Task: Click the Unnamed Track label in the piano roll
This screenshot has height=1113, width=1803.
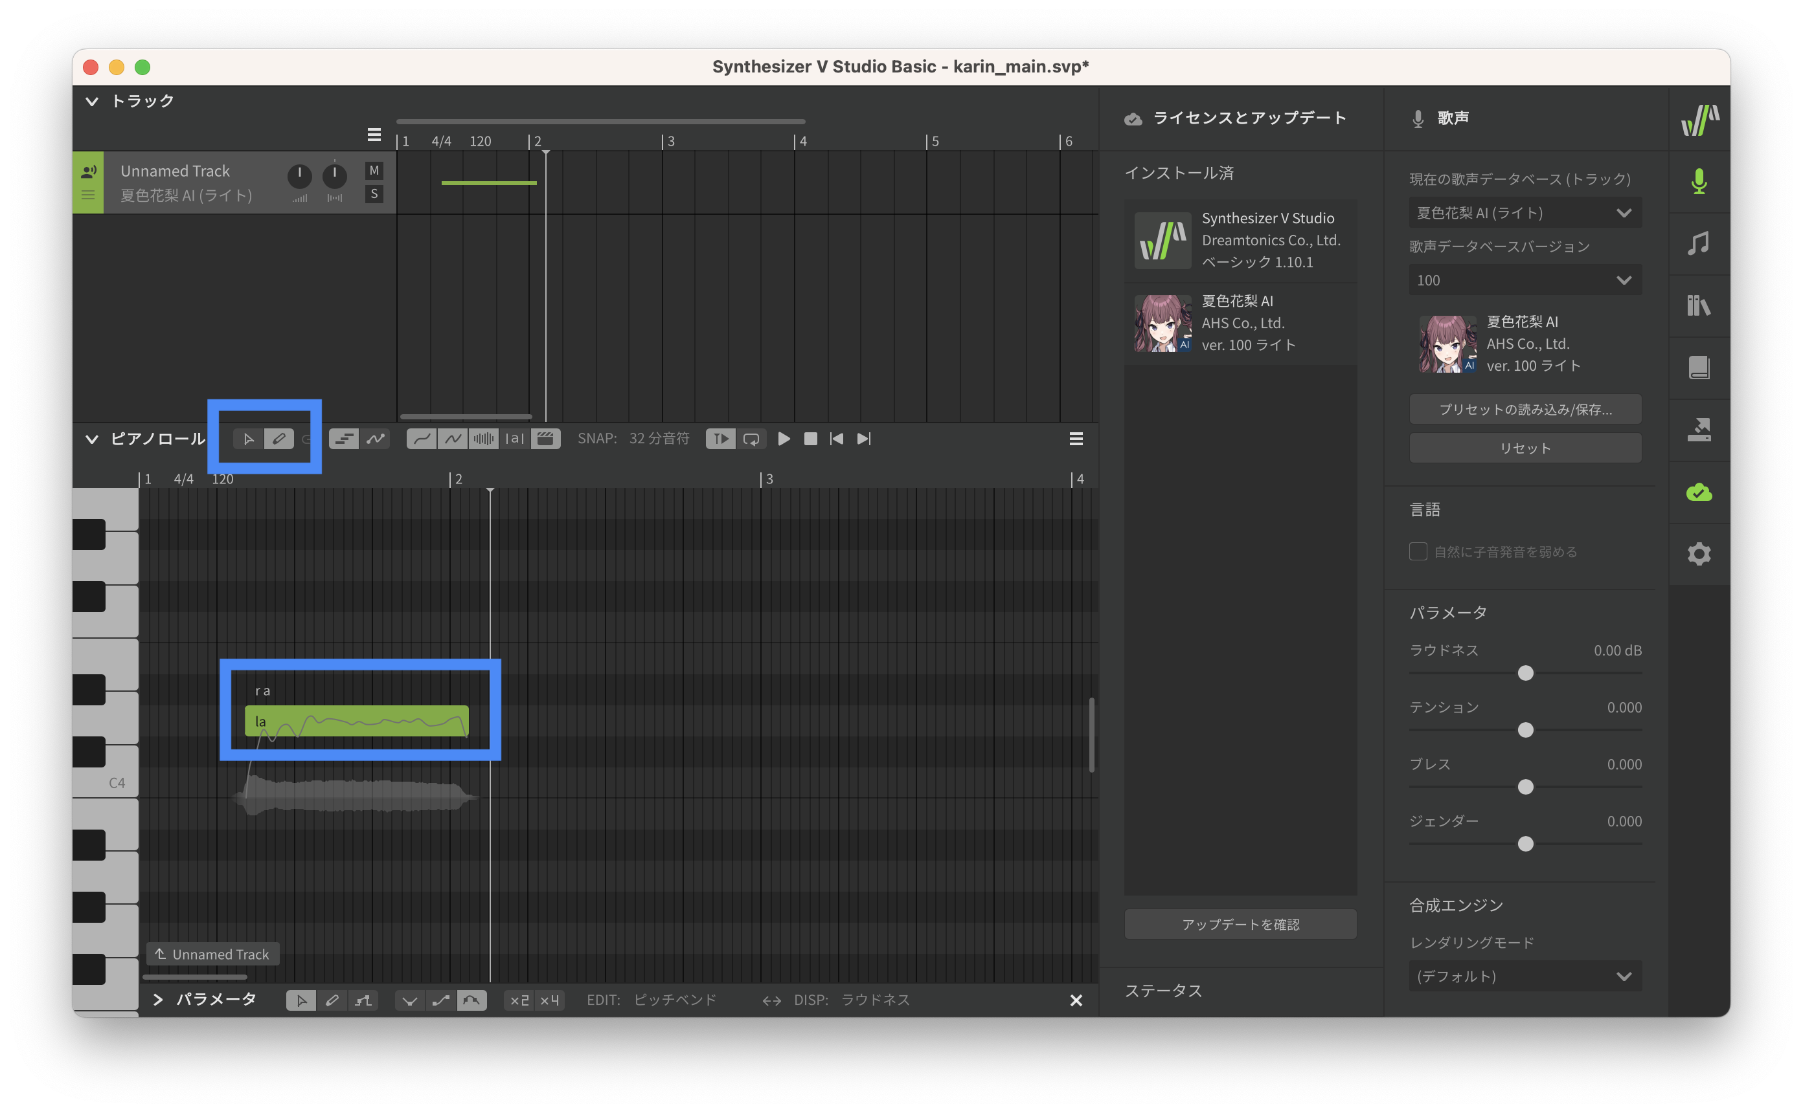Action: tap(213, 954)
